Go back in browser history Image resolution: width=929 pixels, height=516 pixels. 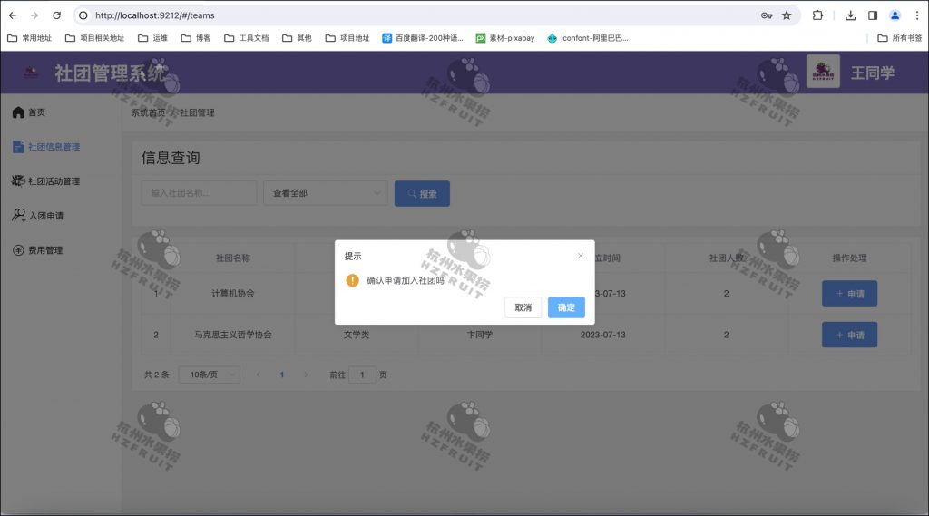click(13, 15)
